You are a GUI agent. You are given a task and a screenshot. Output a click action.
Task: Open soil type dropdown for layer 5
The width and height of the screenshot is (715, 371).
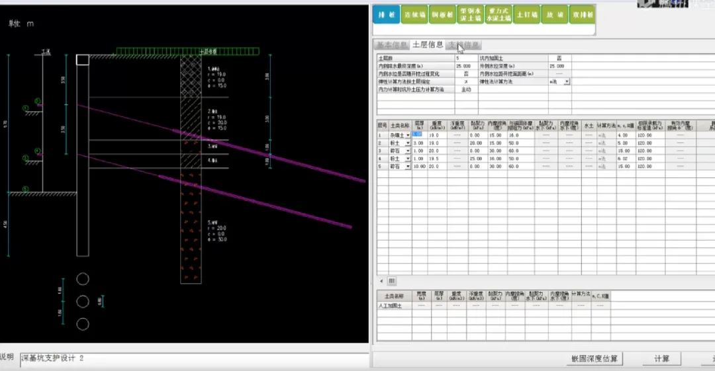[x=408, y=167]
